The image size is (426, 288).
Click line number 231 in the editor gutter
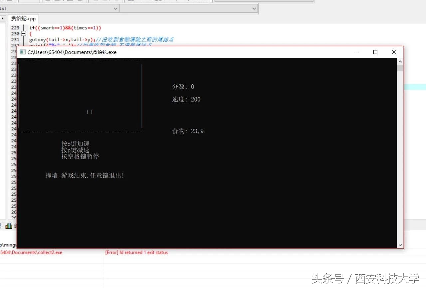point(15,39)
